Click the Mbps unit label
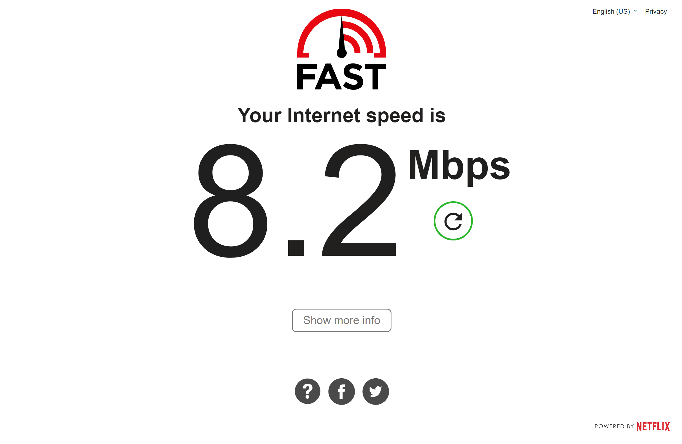 point(459,167)
